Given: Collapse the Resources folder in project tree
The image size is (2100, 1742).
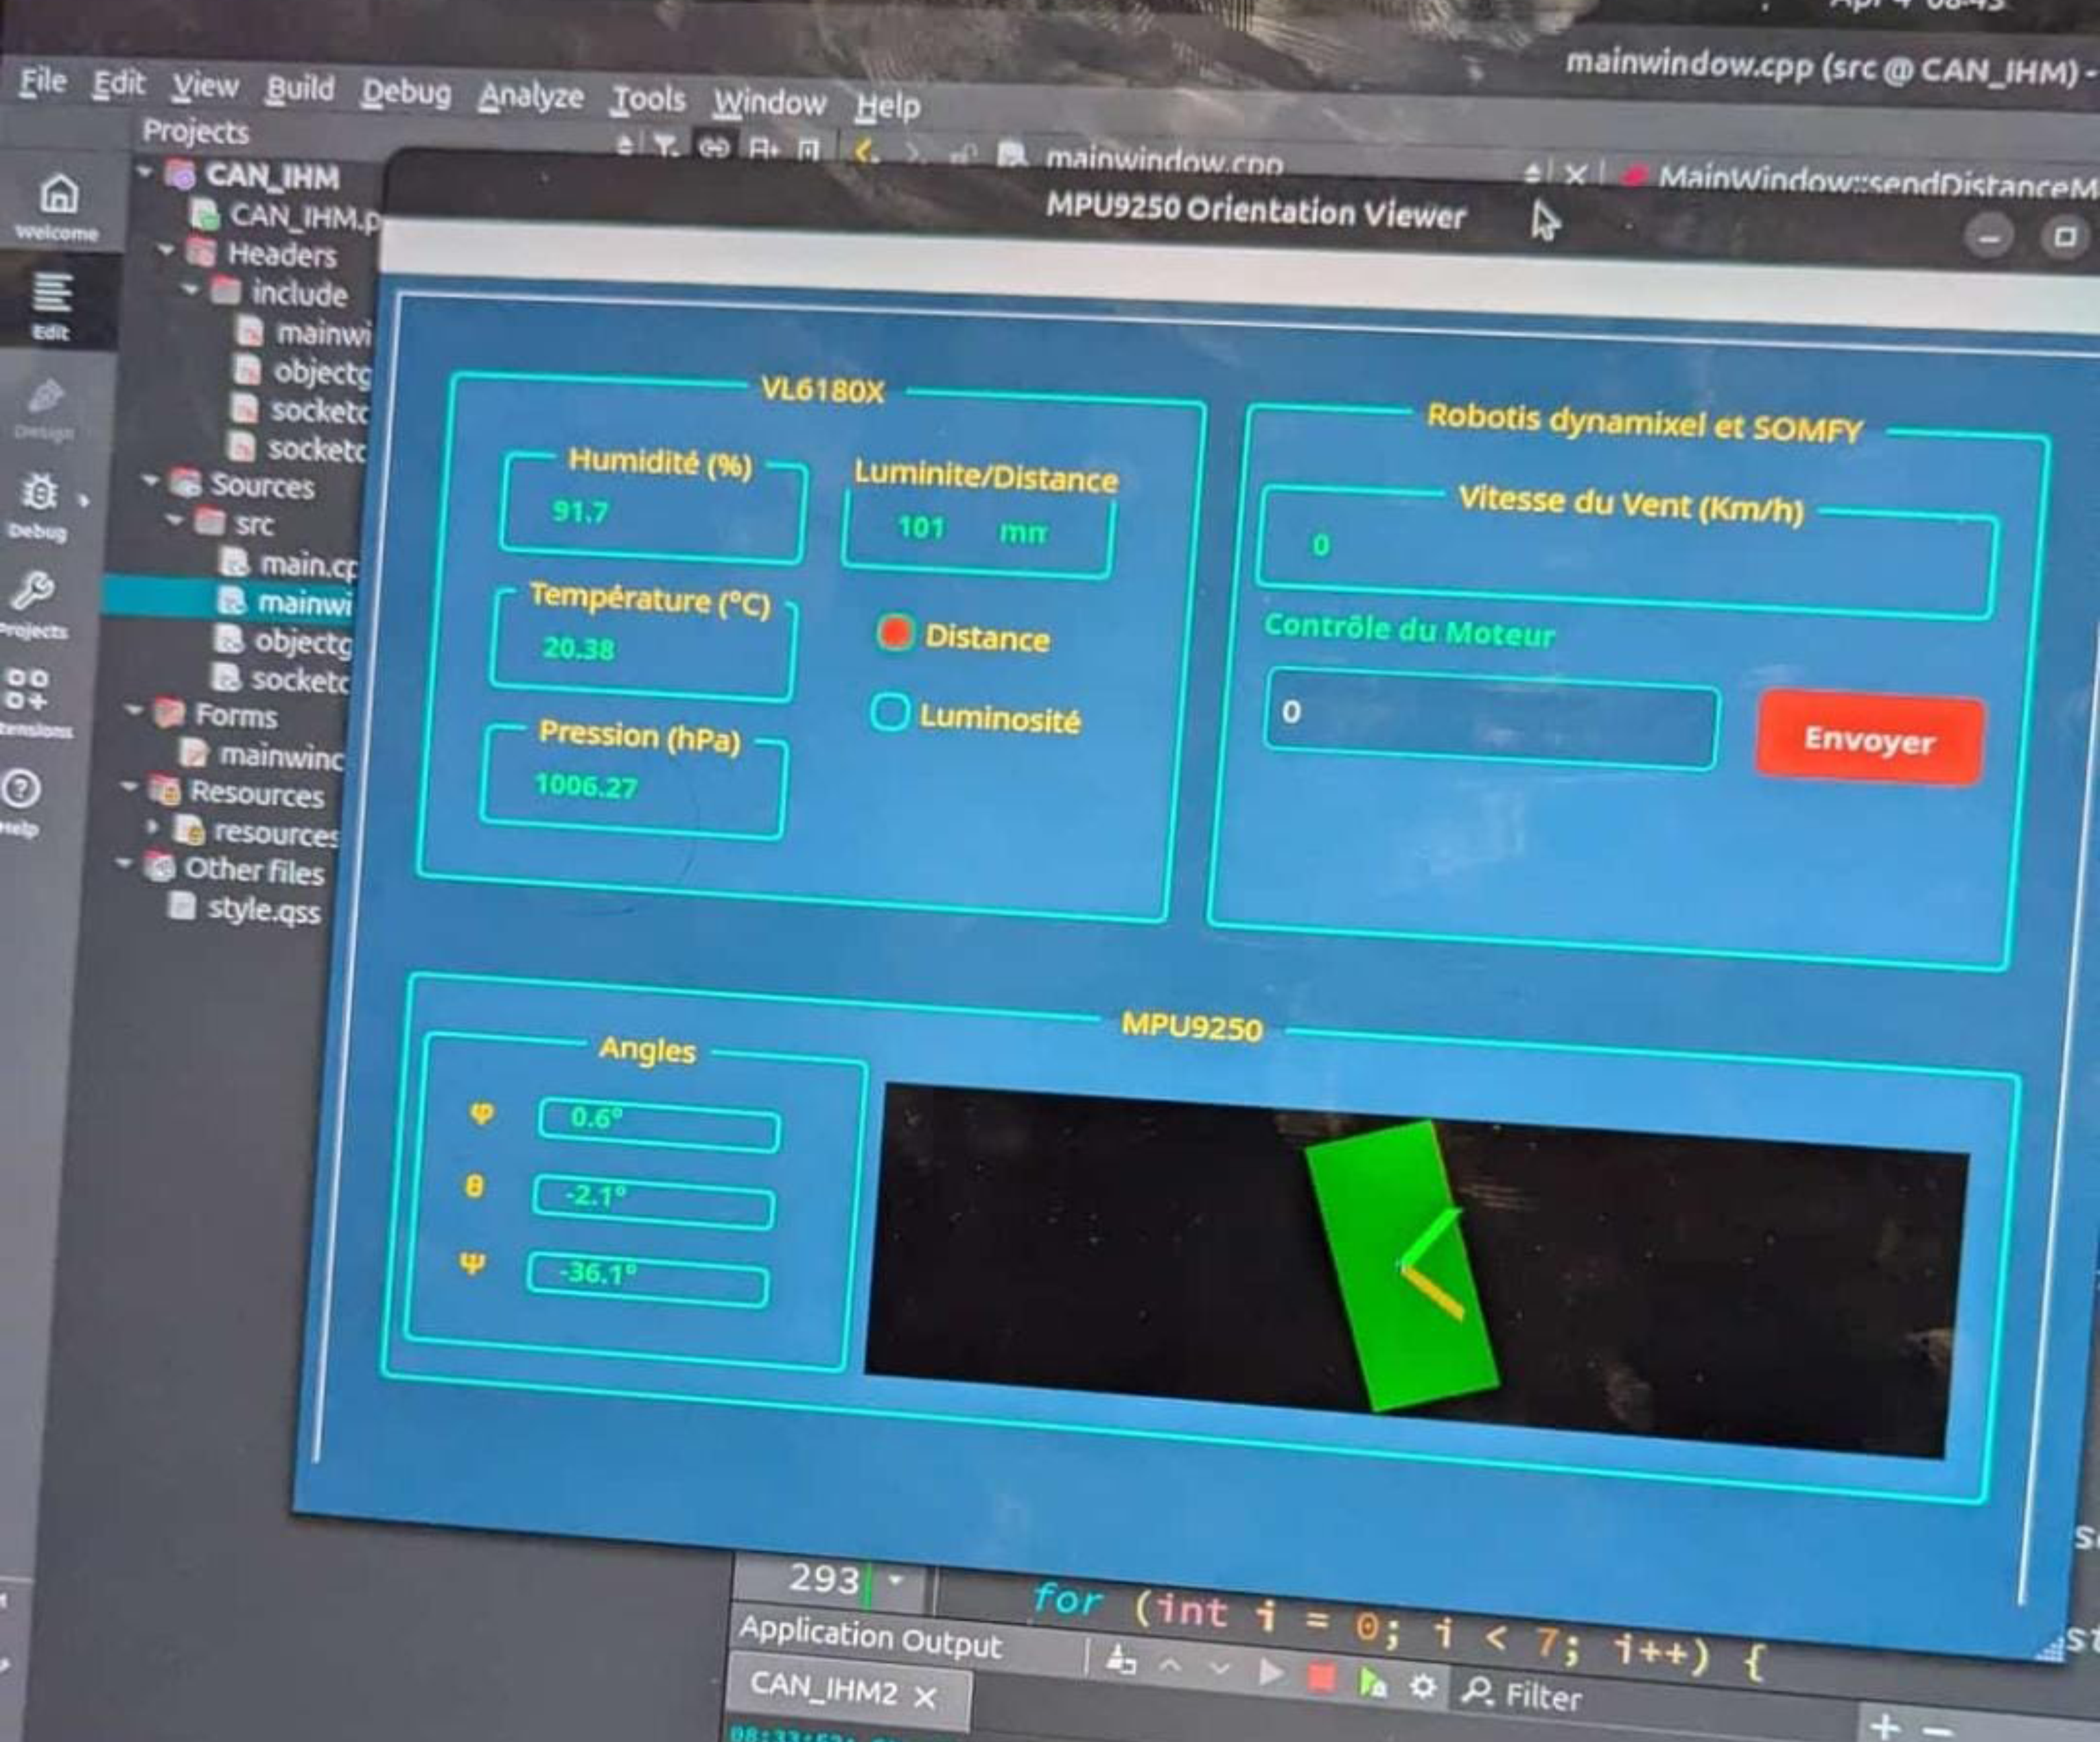Looking at the screenshot, I should (128, 787).
